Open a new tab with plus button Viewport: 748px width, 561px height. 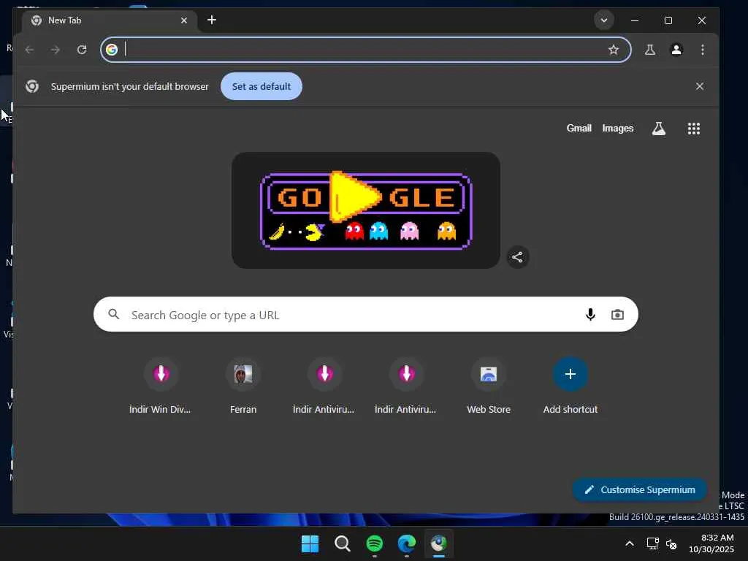pyautogui.click(x=212, y=20)
